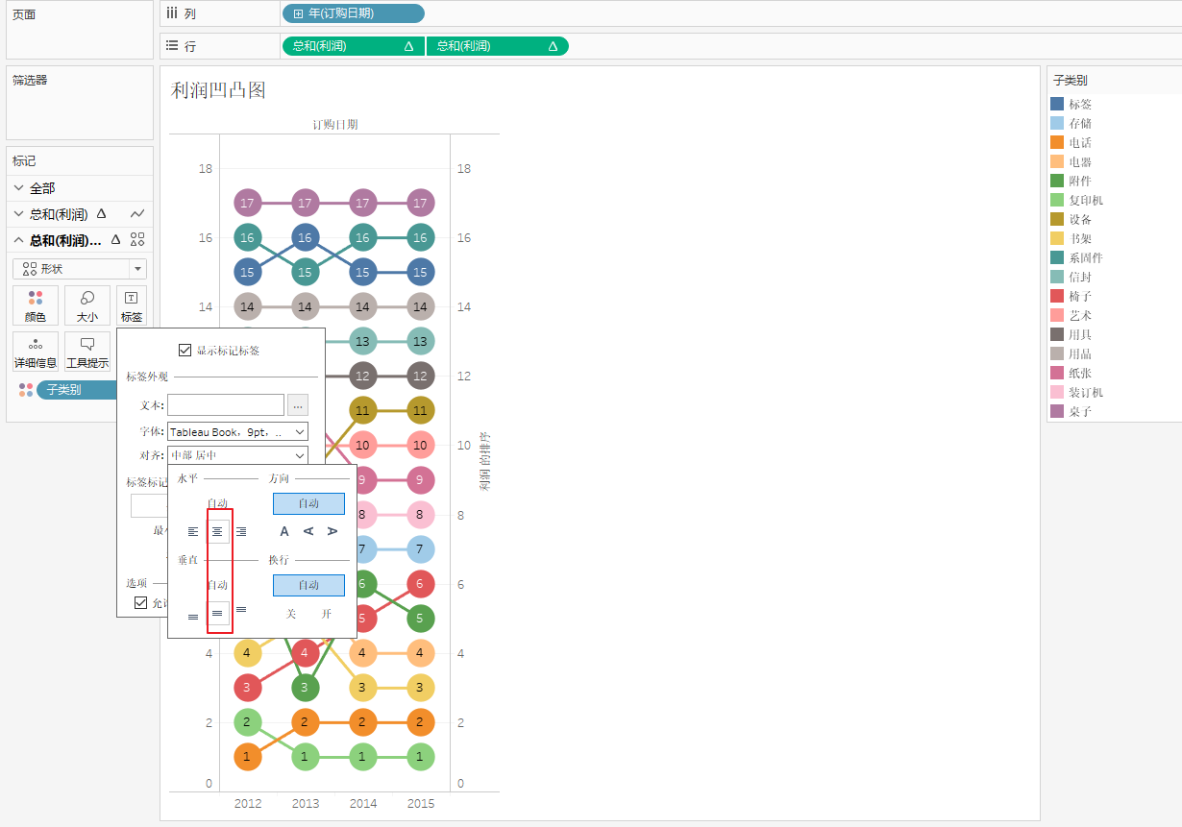Set horizontal alignment to left
Image resolution: width=1182 pixels, height=827 pixels.
pyautogui.click(x=193, y=531)
